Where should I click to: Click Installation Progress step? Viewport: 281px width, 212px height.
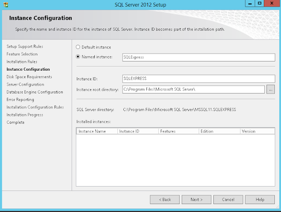tap(25, 115)
